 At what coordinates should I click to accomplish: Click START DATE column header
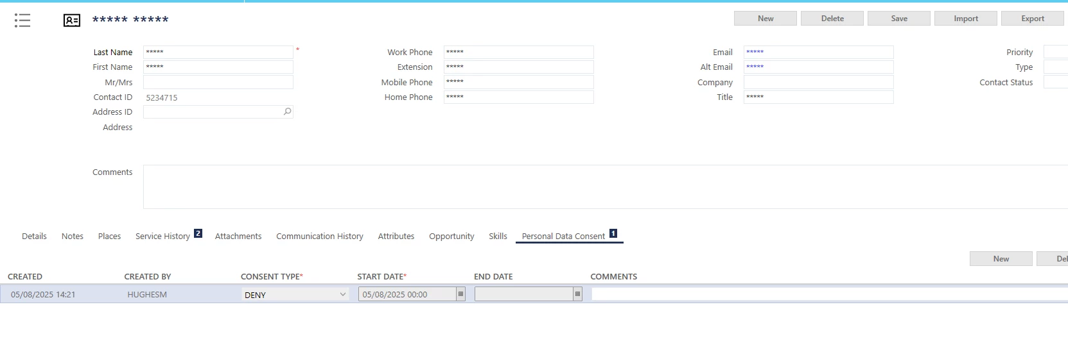pos(382,277)
